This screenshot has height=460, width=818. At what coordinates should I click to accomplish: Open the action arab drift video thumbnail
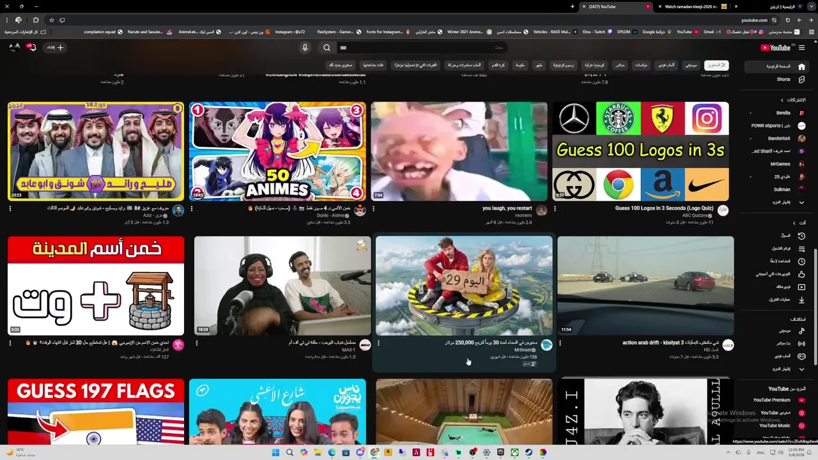tap(645, 286)
